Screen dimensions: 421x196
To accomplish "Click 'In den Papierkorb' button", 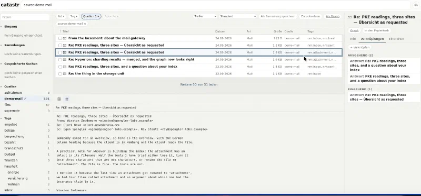I will click(376, 30).
